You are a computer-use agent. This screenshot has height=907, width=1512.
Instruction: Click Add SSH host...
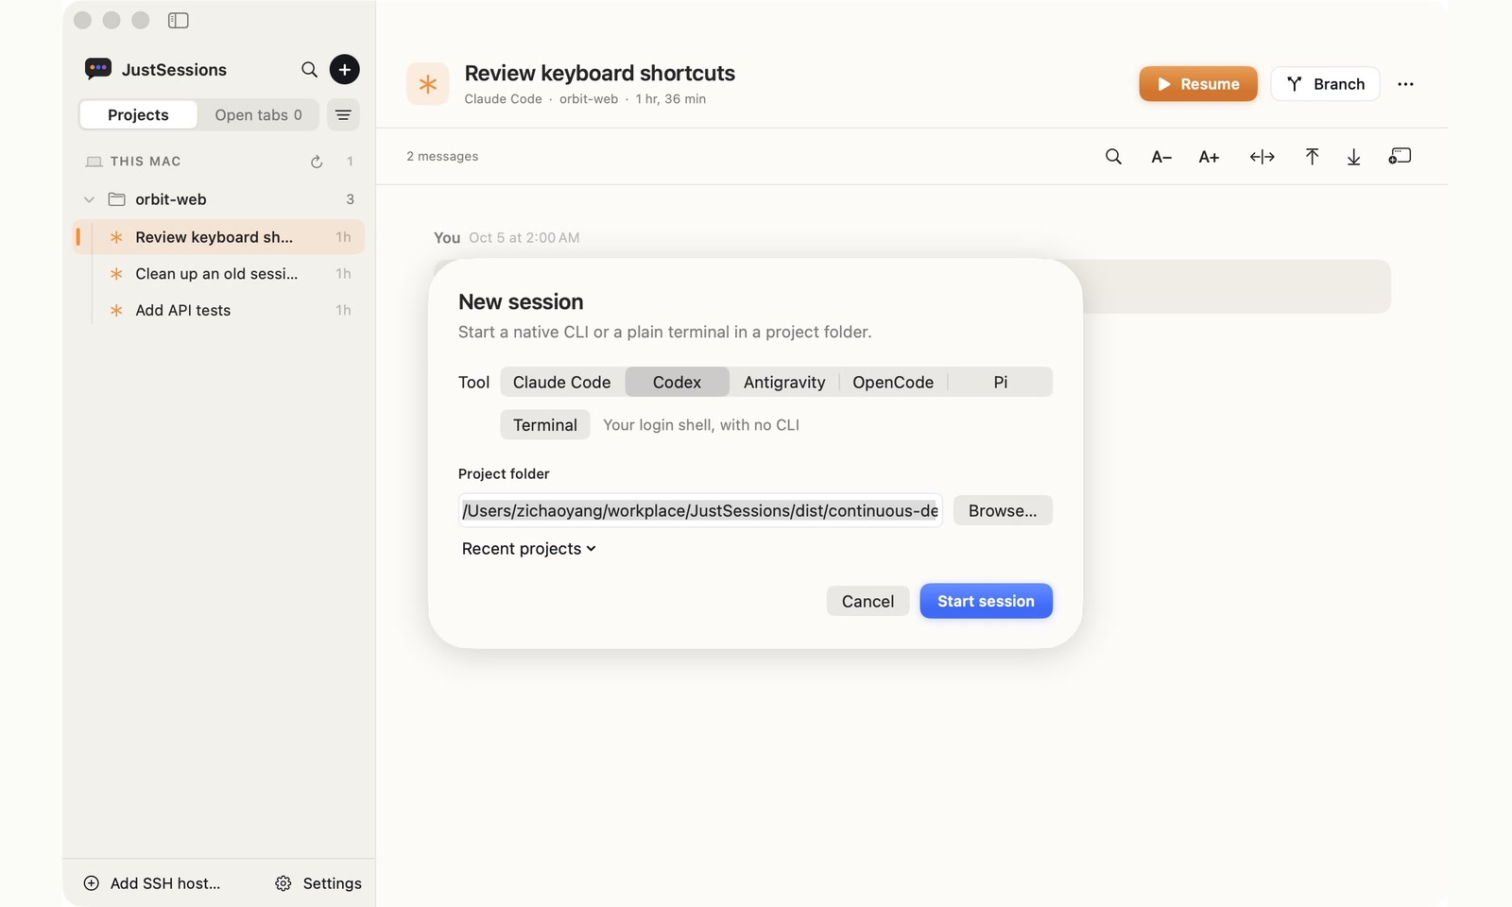tap(152, 883)
